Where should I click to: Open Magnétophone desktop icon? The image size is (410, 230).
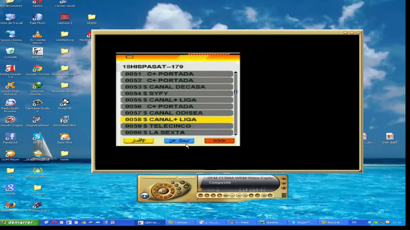[x=37, y=121]
